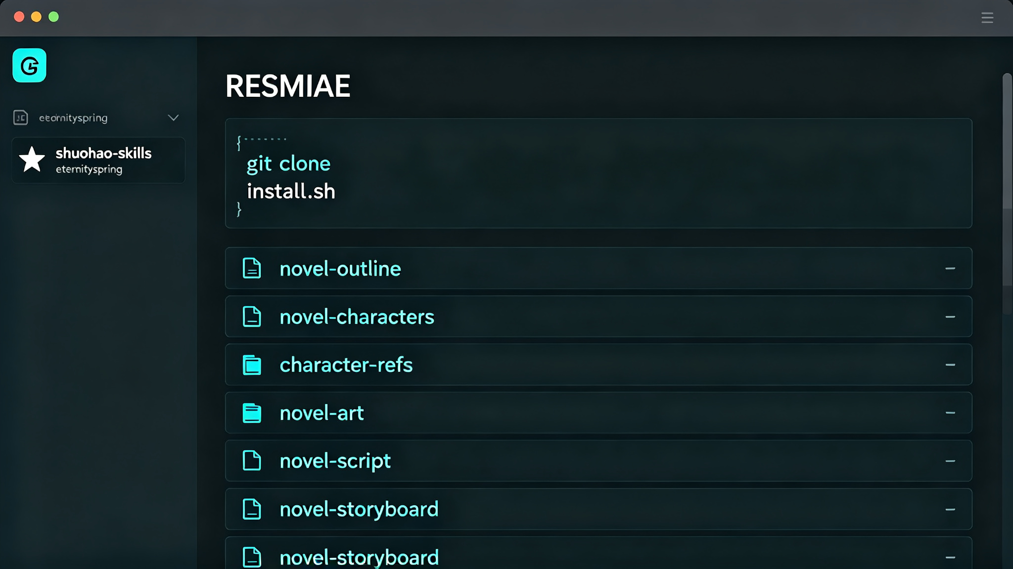Click the eternityspring subtitle under shuohao-skills
Screen dimensions: 1013x569
click(89, 169)
